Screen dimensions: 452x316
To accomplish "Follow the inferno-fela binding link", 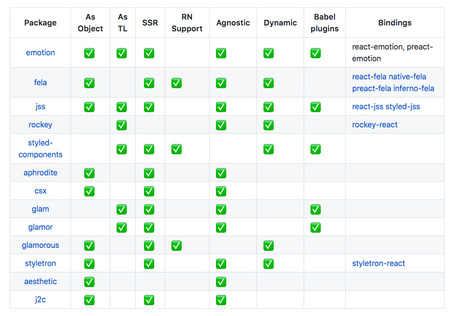I will point(414,89).
